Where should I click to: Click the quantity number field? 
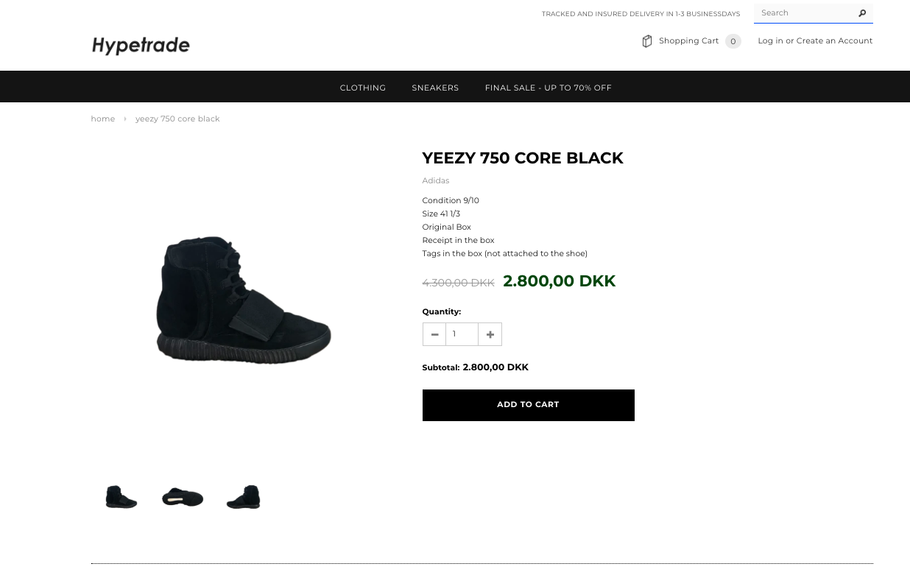point(462,334)
